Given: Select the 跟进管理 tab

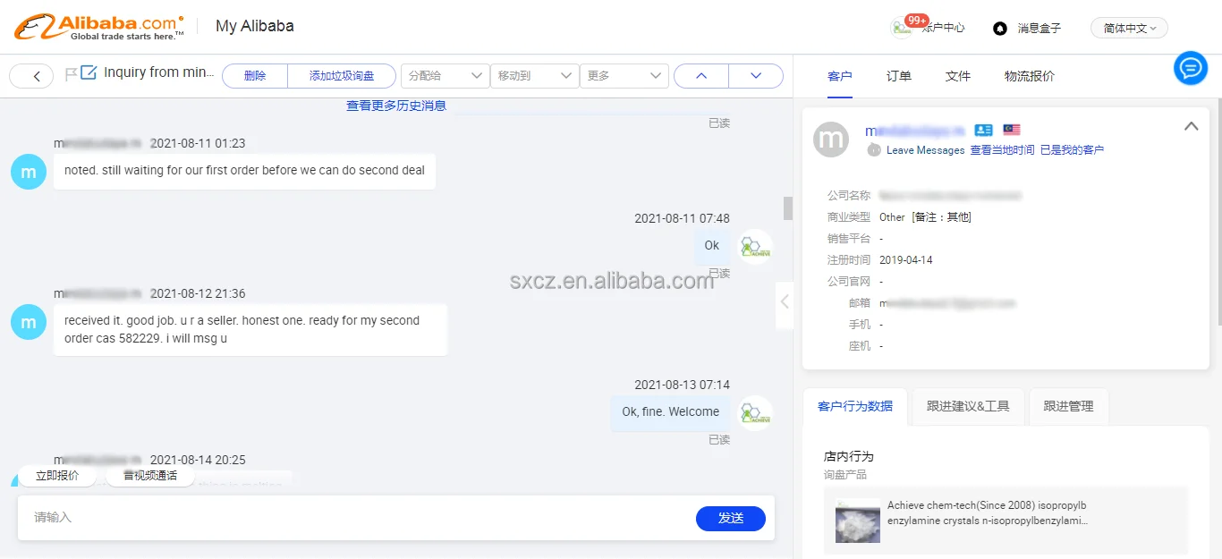Looking at the screenshot, I should 1068,406.
